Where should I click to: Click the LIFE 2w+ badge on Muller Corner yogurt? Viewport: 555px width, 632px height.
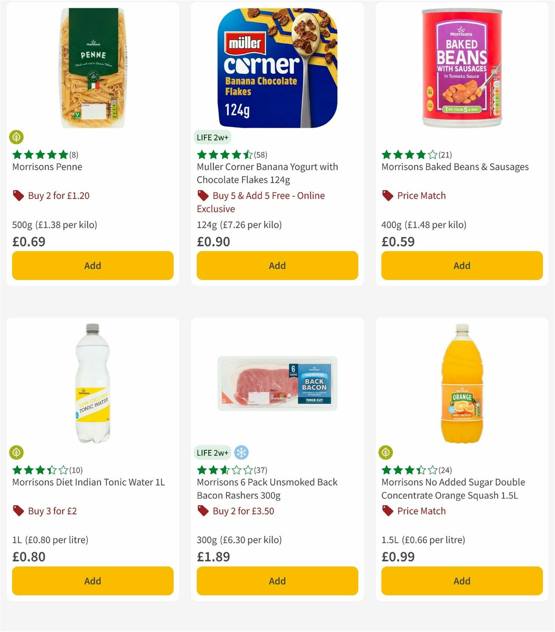pos(212,137)
